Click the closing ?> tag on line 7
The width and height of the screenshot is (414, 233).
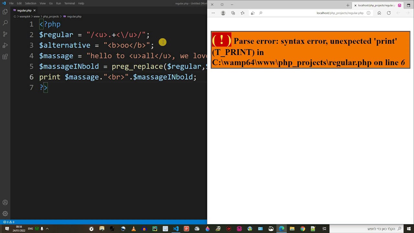44,87
